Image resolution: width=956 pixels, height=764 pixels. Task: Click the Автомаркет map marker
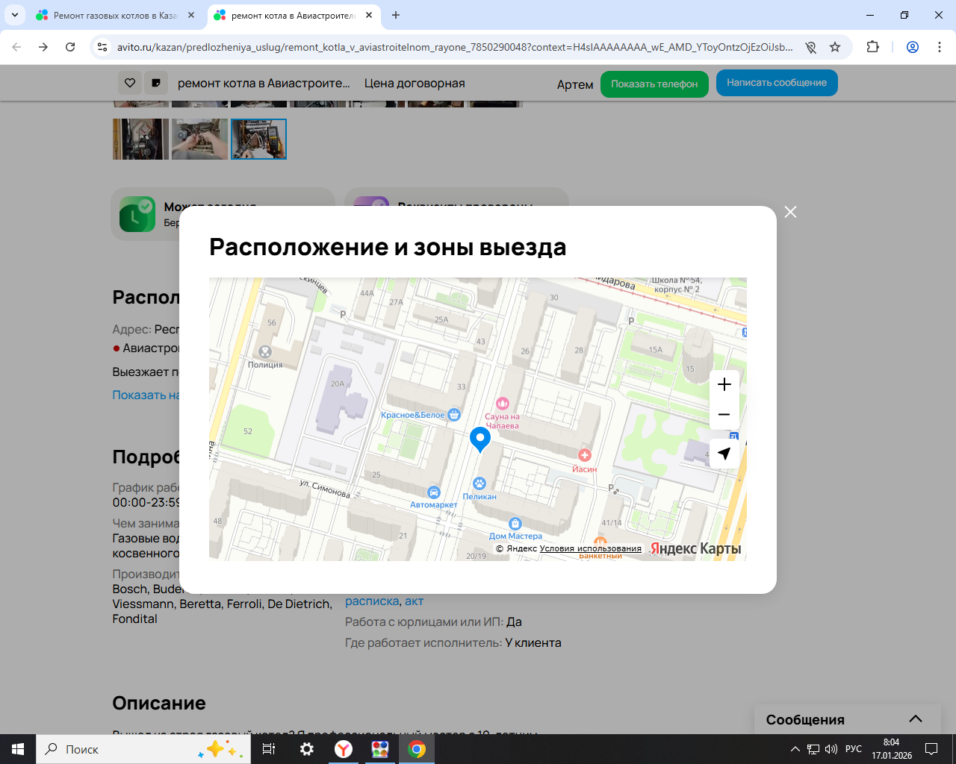click(x=433, y=492)
